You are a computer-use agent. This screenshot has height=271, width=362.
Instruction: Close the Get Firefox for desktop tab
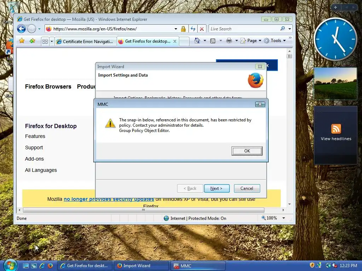pos(175,41)
